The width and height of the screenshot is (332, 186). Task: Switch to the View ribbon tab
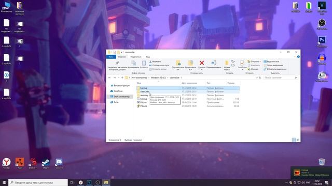(148, 57)
